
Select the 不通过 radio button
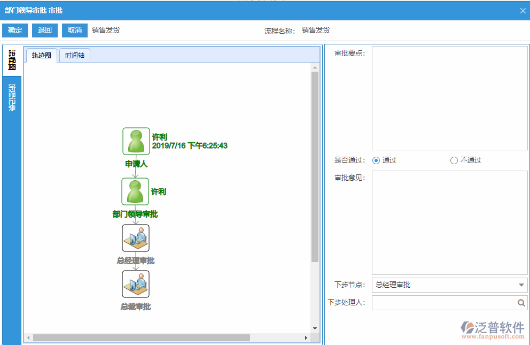[x=454, y=160]
